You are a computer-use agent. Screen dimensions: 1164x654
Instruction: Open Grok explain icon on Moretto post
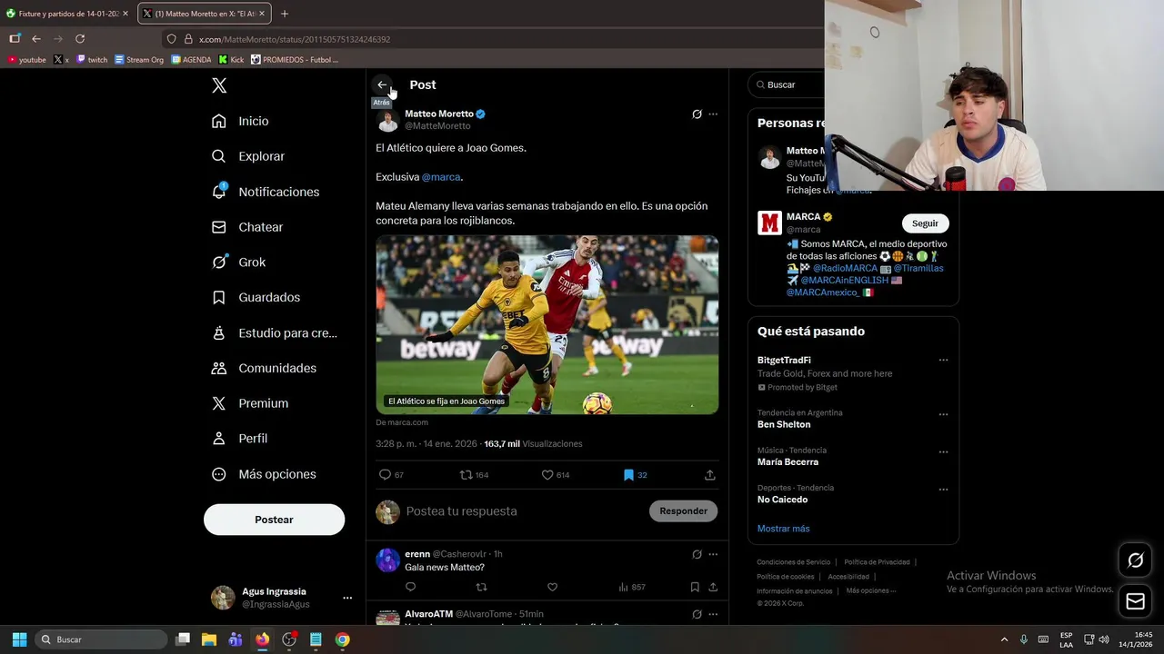point(697,114)
